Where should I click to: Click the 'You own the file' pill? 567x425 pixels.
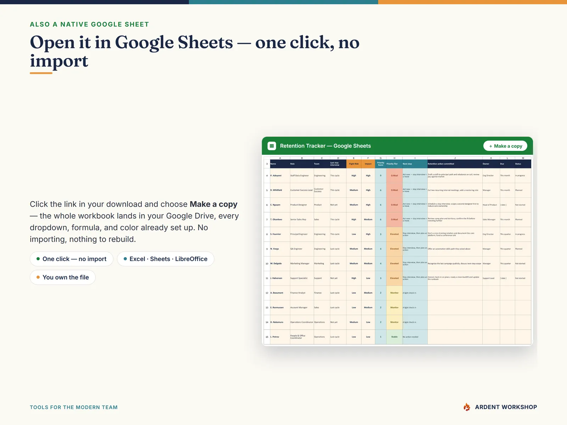pos(63,277)
